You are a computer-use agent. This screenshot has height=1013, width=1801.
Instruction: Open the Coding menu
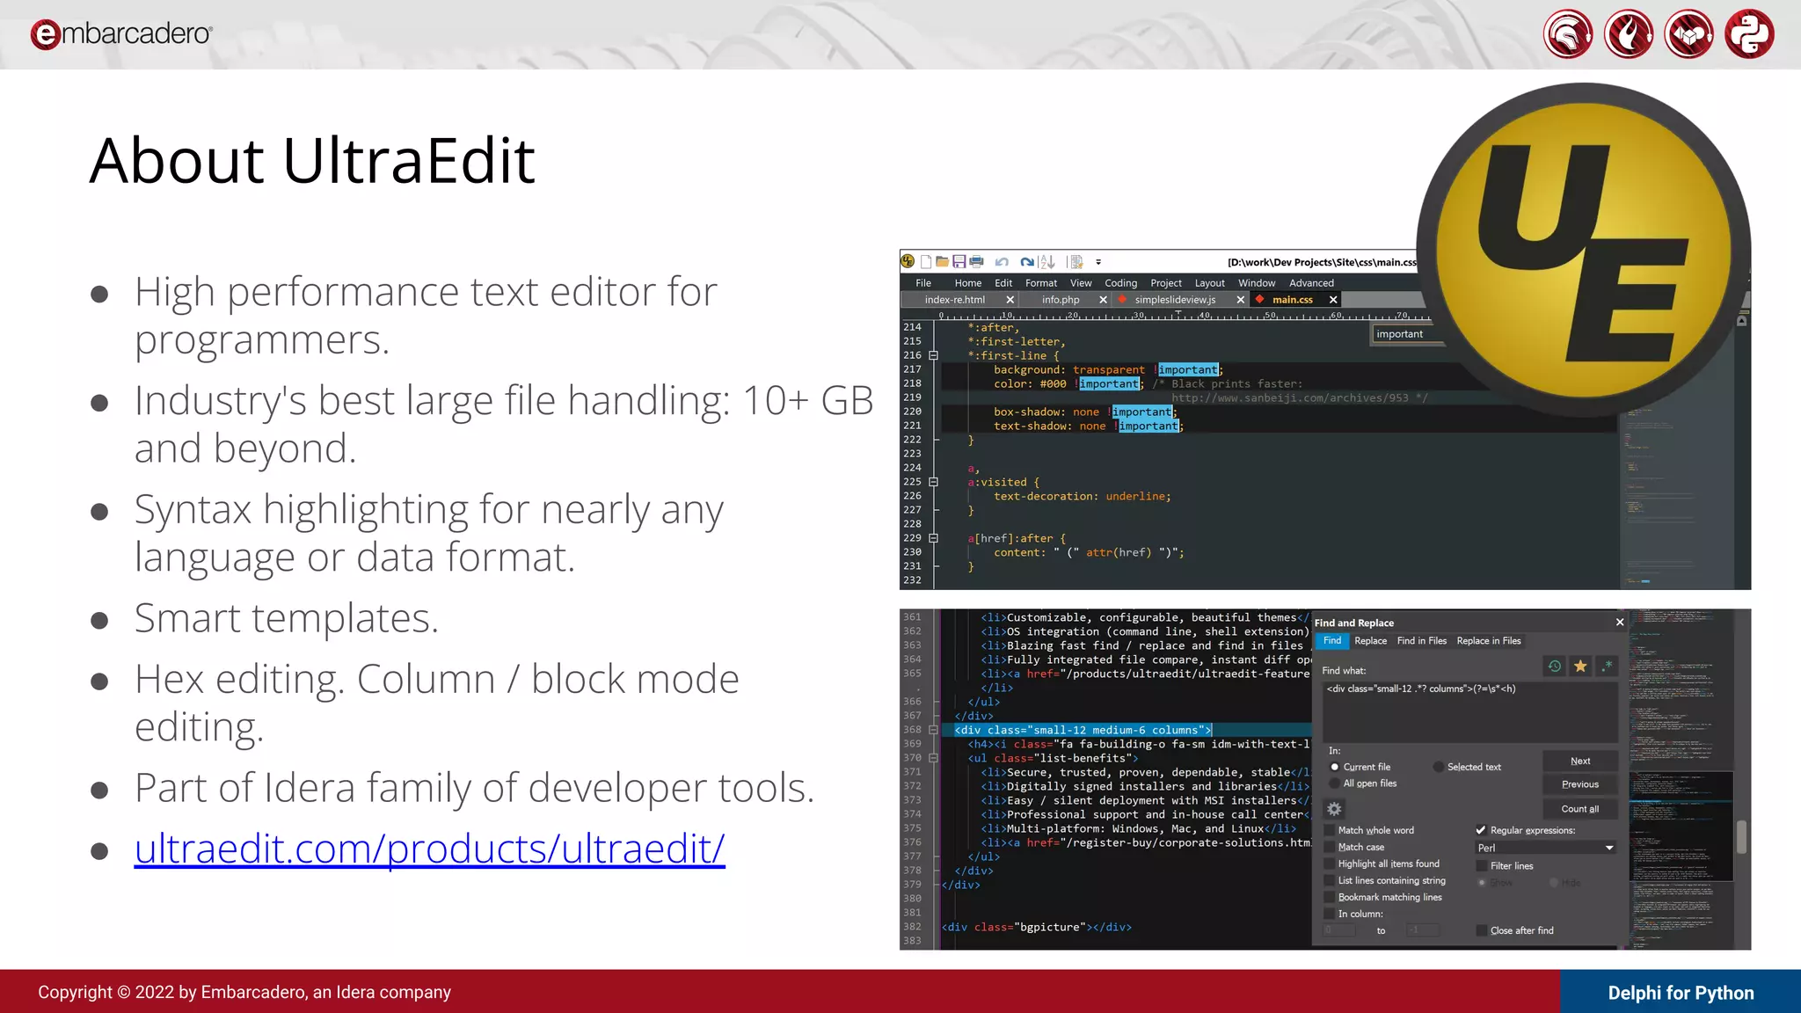coord(1120,283)
